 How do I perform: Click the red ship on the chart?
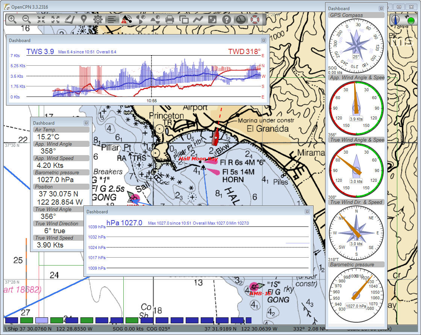[215, 138]
